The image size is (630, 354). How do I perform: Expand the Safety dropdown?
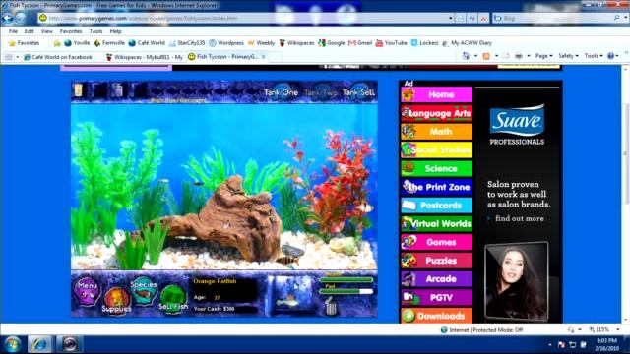(x=568, y=56)
